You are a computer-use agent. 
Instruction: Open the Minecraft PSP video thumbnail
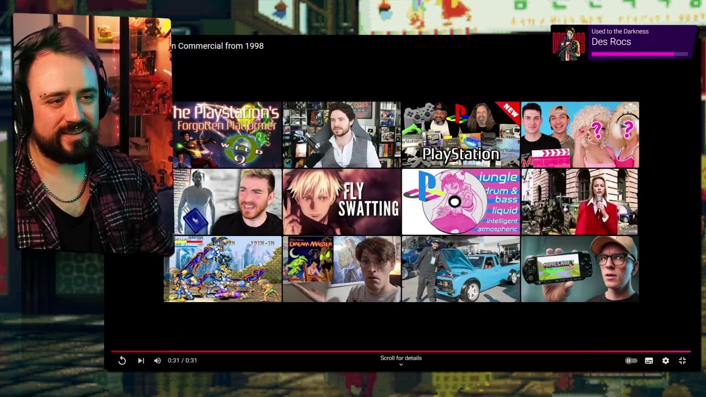point(580,269)
